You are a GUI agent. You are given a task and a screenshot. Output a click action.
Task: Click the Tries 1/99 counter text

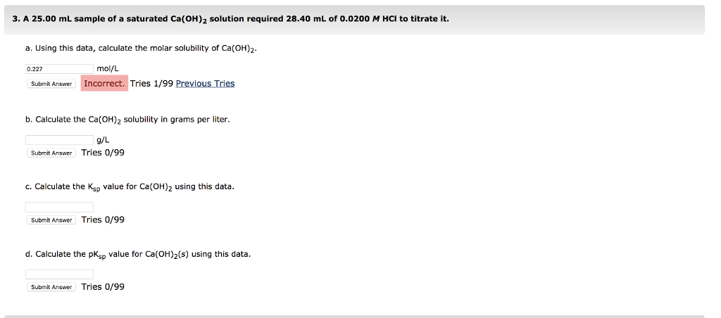(x=151, y=84)
